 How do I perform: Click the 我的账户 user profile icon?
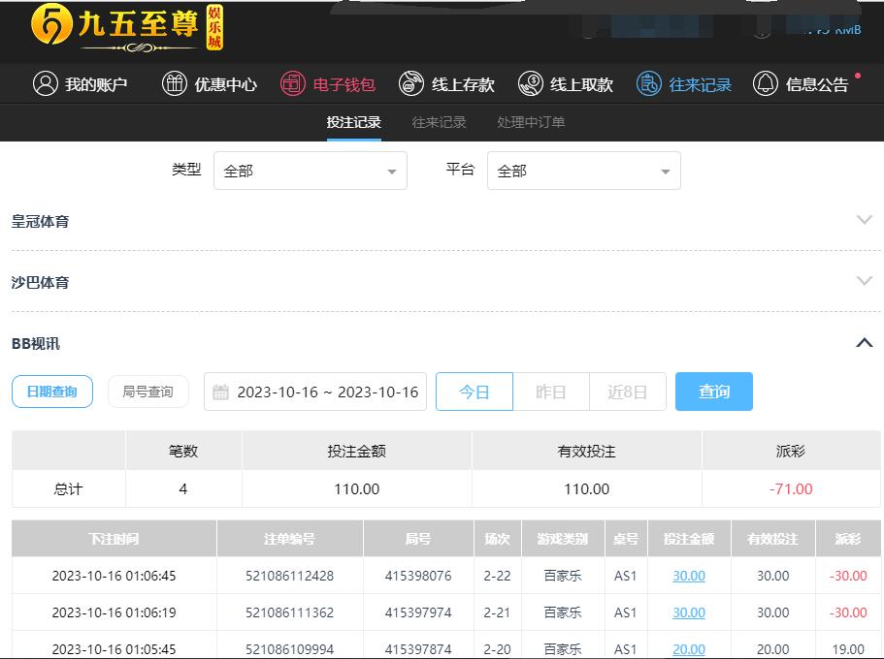pos(46,83)
